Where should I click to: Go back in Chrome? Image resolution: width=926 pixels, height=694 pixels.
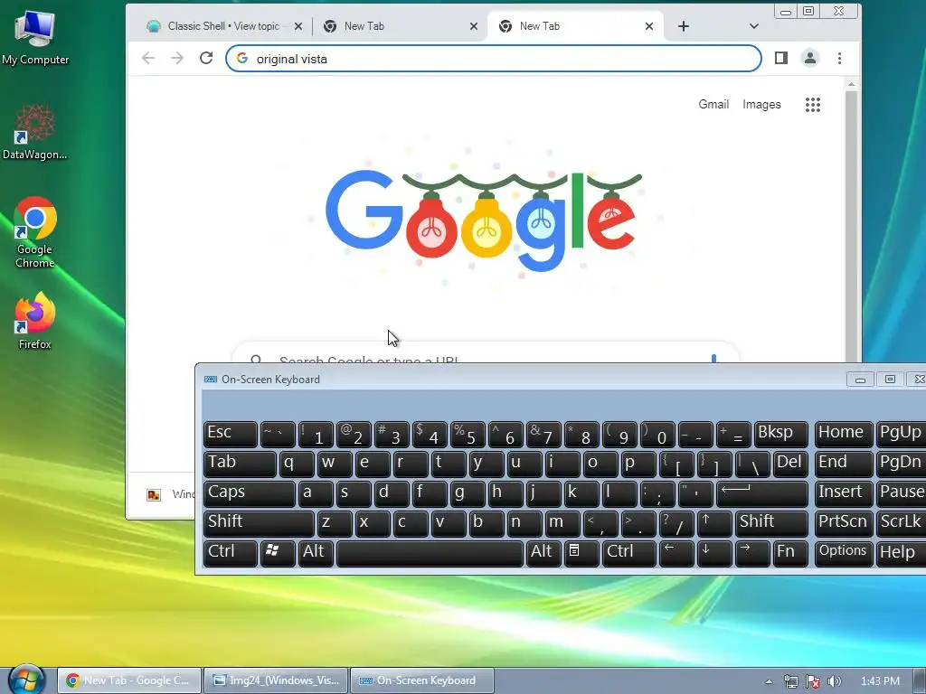(148, 58)
